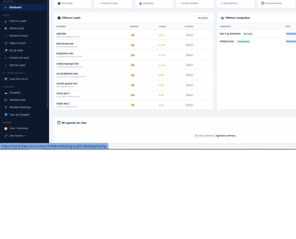Image resolution: width=296 pixels, height=239 pixels.
Task: Click the Gestionar Grupos icon
Action: [x=5, y=36]
